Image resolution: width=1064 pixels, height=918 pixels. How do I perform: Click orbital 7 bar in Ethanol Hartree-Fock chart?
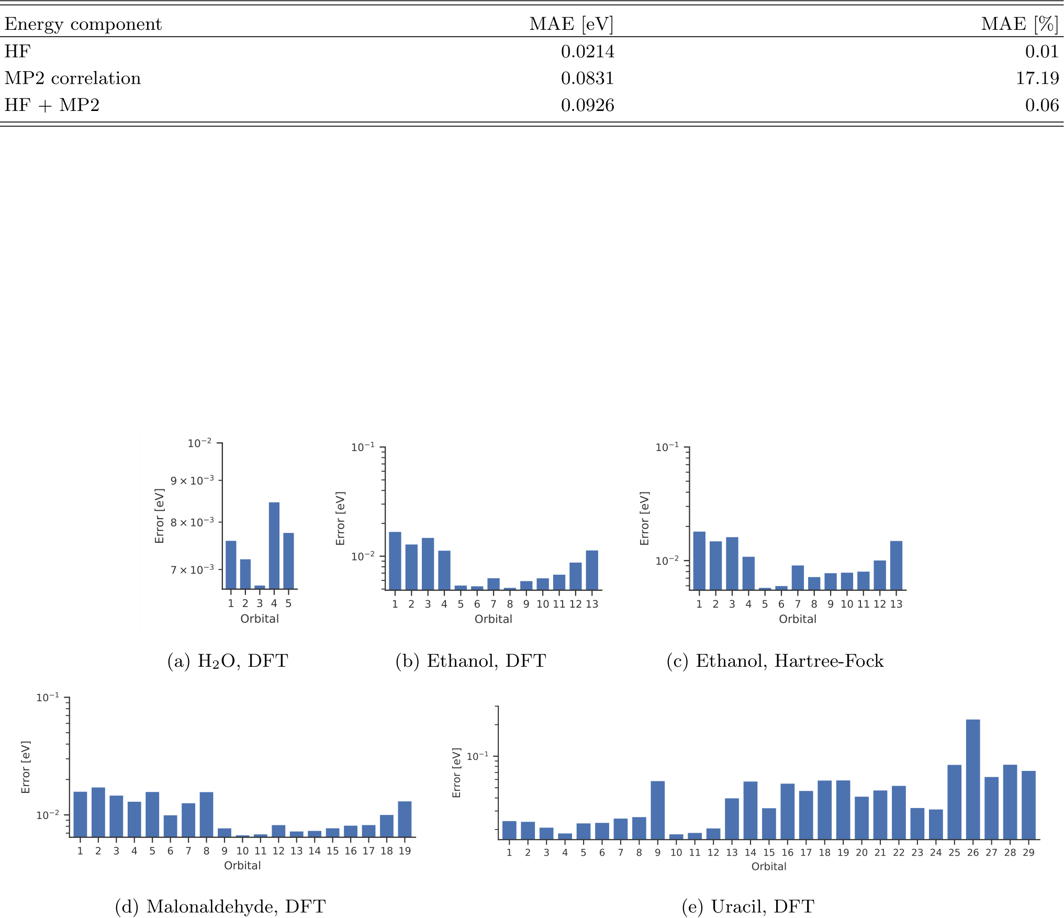(x=798, y=578)
